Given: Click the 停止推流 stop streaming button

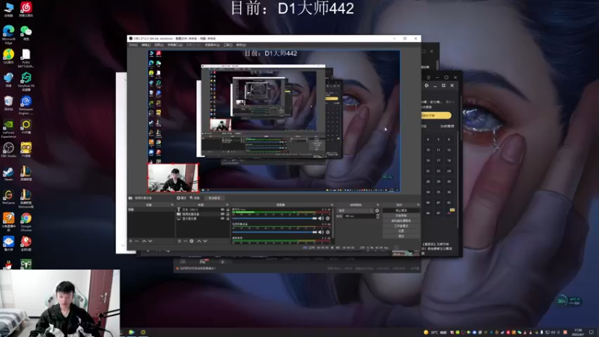Looking at the screenshot, I should pyautogui.click(x=401, y=210).
